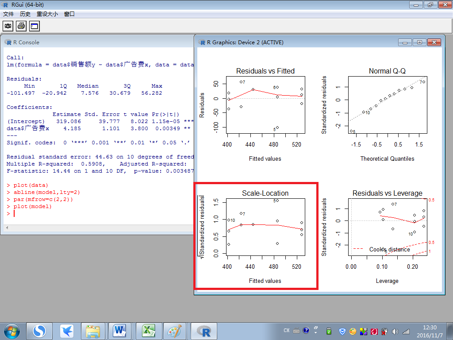
Task: Open the Sogou browser taskbar icon
Action: pos(39,331)
